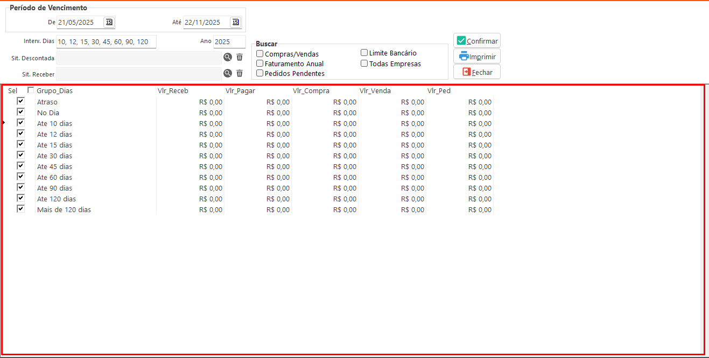This screenshot has height=358, width=709.
Task: Toggle the Todas Empresas checkbox
Action: point(364,64)
